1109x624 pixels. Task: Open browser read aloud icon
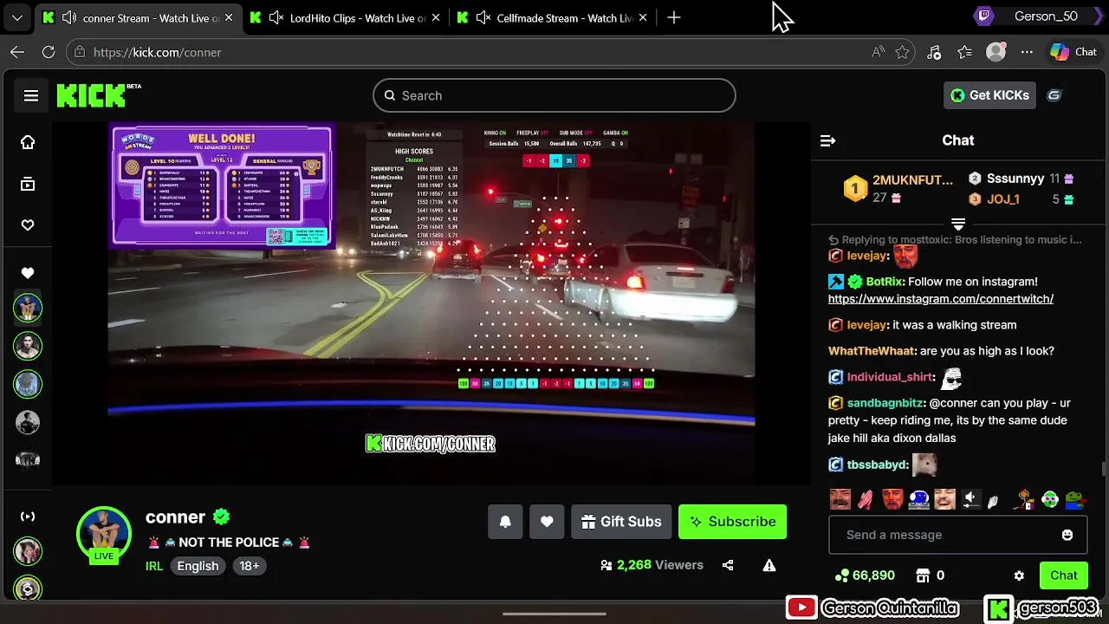click(x=878, y=52)
